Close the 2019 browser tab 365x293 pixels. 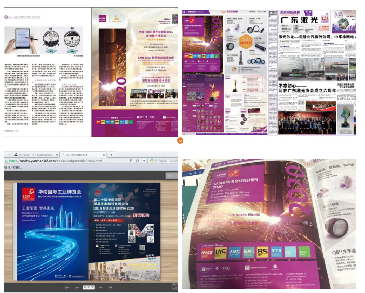click(x=104, y=155)
